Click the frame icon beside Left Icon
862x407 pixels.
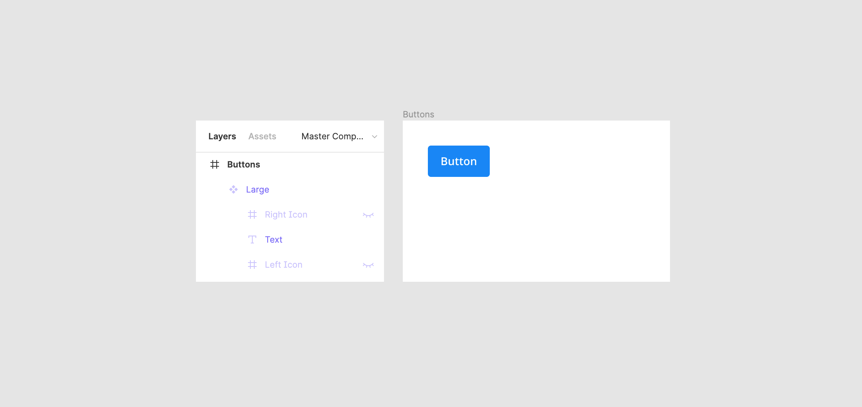[252, 265]
